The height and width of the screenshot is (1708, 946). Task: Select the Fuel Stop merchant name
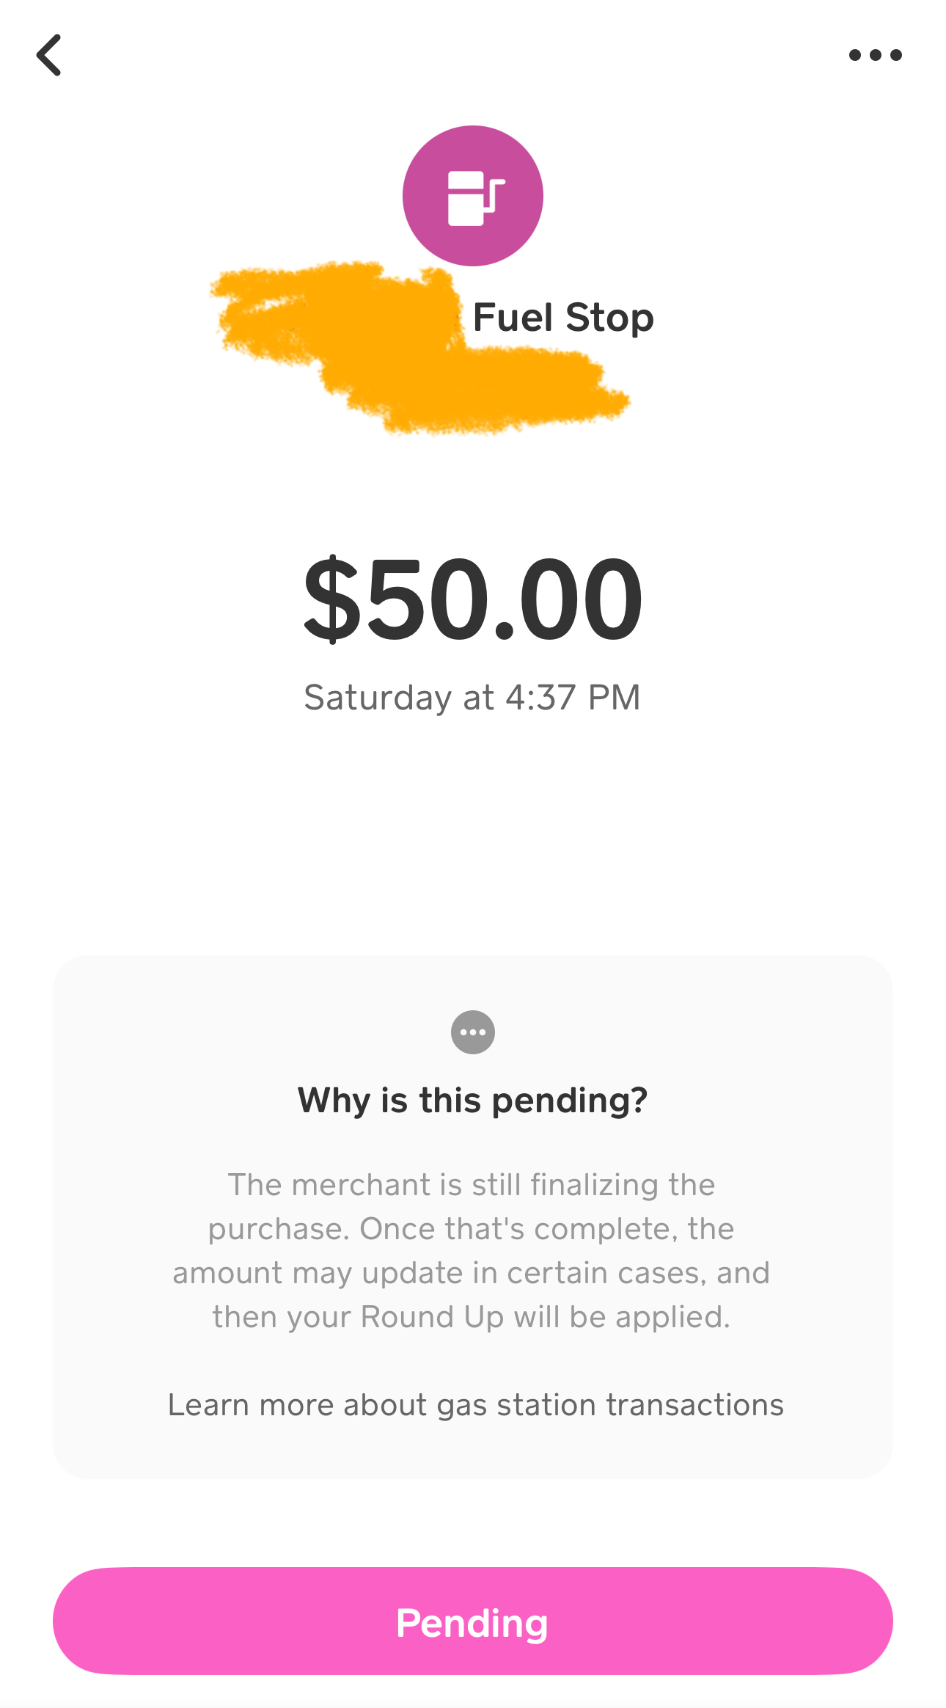[x=562, y=318]
